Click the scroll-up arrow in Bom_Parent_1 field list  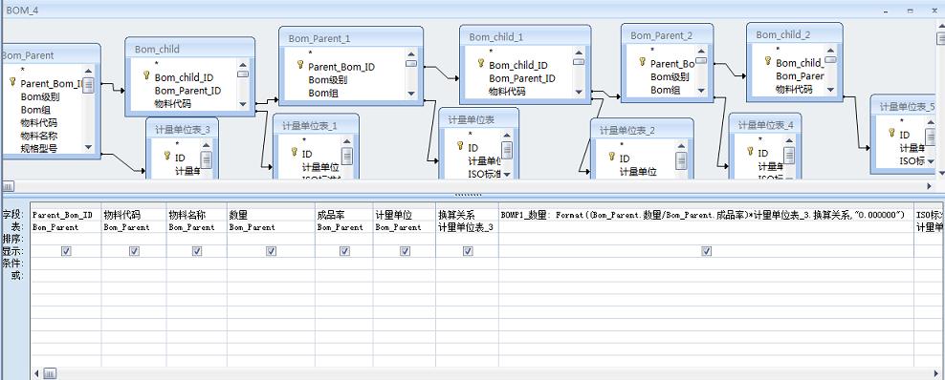coord(410,54)
